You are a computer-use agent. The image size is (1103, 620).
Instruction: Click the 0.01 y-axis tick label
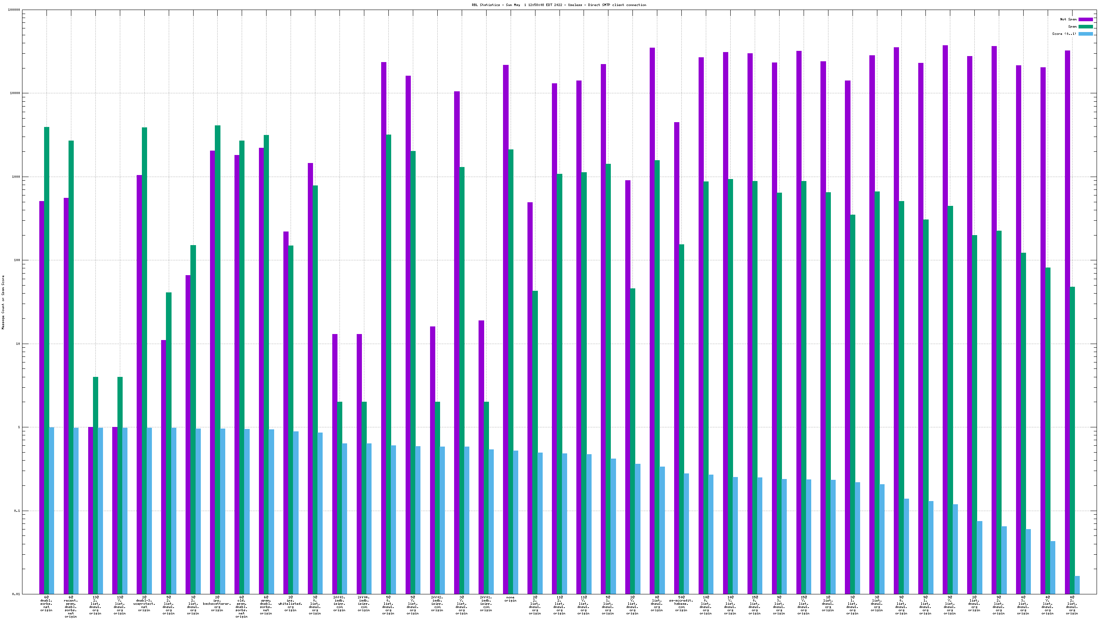coord(16,594)
